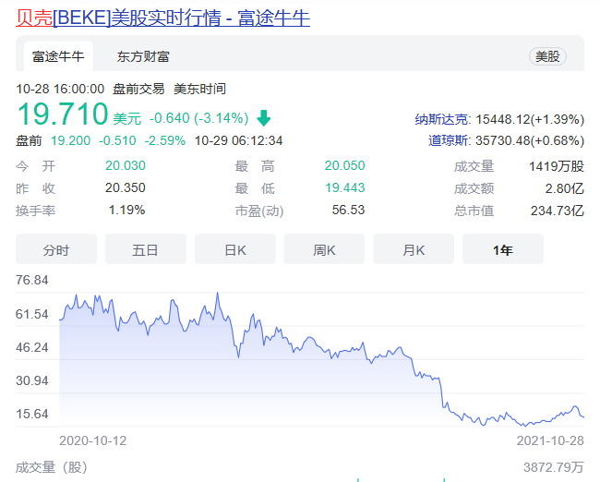Select the 分时 chart view
600x482 pixels.
coord(56,248)
